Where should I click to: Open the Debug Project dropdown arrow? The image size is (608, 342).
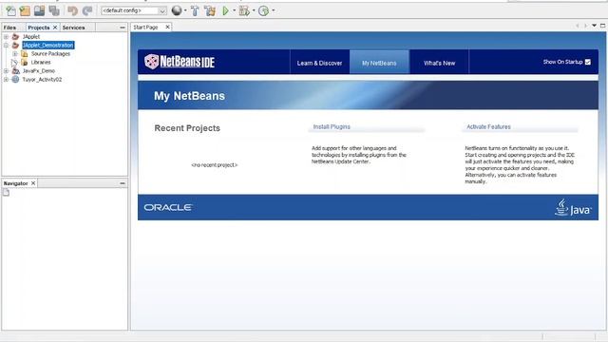tap(254, 10)
